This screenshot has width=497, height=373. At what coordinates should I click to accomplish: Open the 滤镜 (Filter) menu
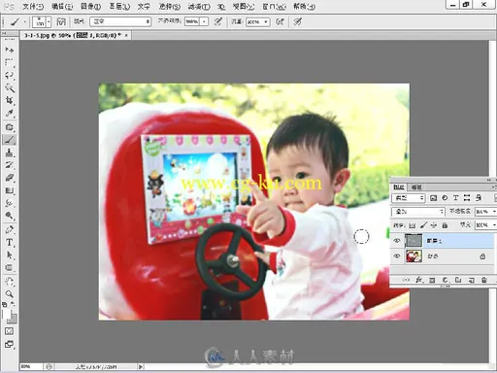click(199, 6)
